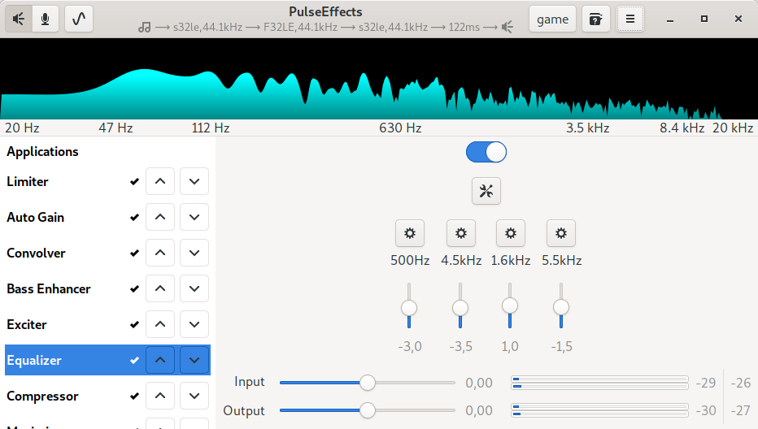The image size is (758, 429).
Task: Switch to microphone input effects
Action: (46, 19)
